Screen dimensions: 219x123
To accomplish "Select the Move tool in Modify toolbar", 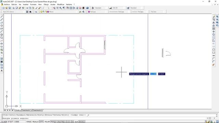I will coord(214,32).
